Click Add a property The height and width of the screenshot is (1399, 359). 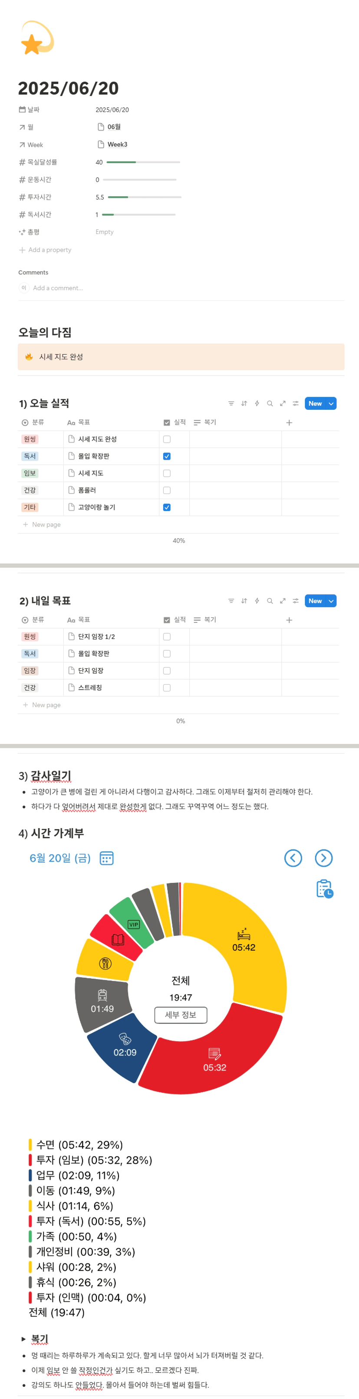(x=49, y=250)
